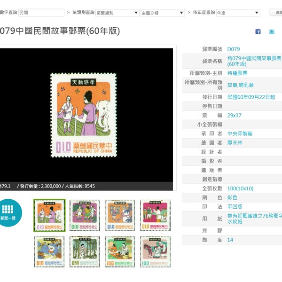Click the 發行日期 row label
282x282 pixels.
212,97
